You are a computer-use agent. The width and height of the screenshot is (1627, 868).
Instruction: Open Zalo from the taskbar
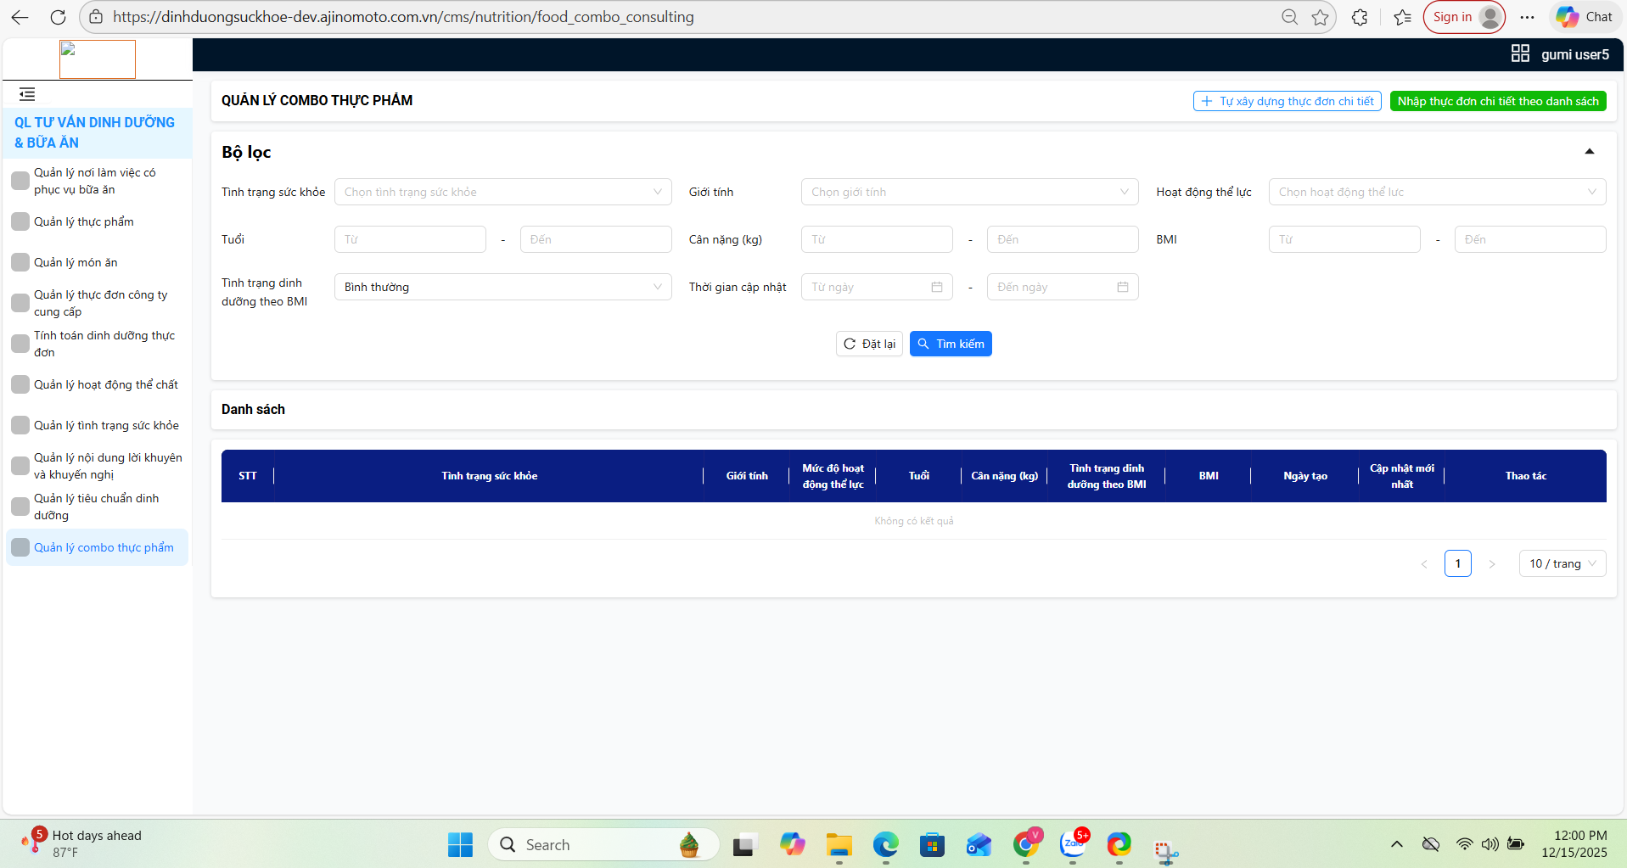(1073, 844)
